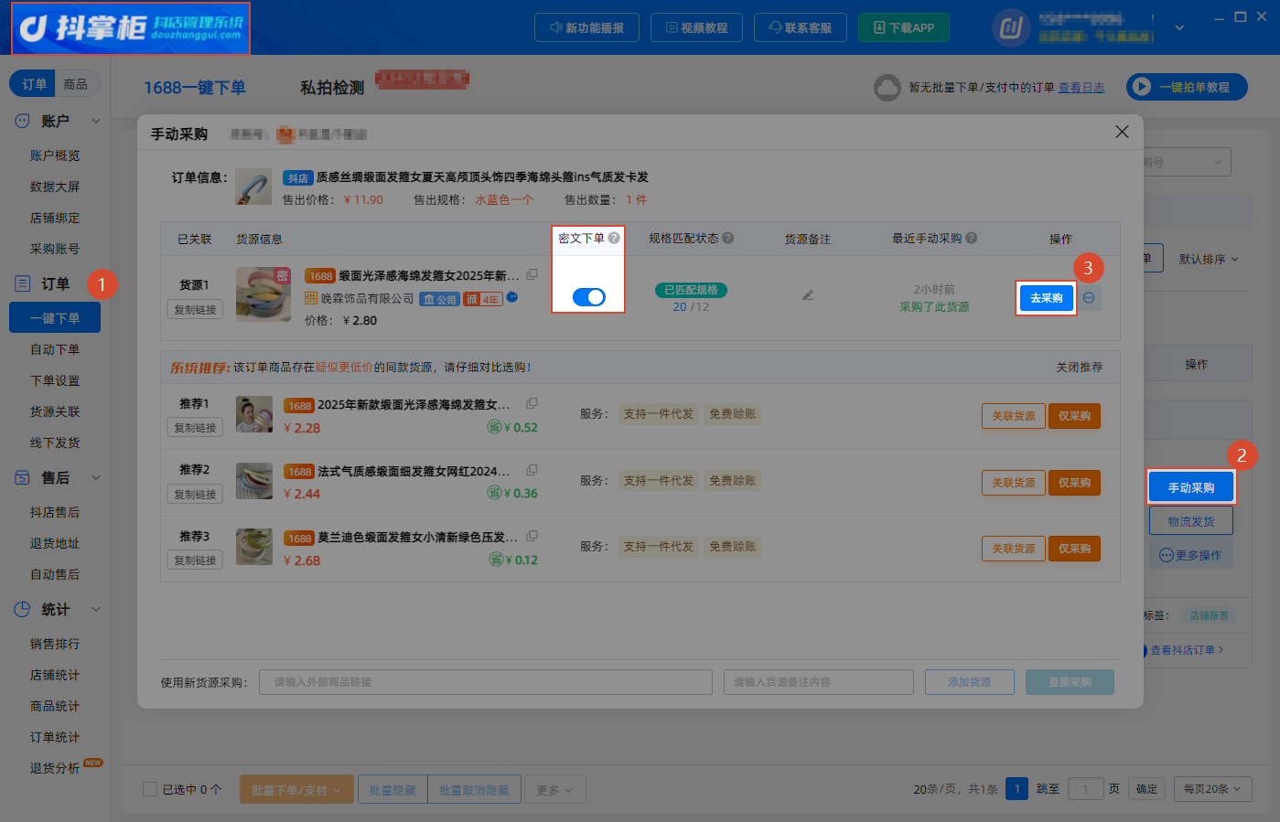
Task: Open the 新功能播报 announcement button
Action: click(x=586, y=27)
